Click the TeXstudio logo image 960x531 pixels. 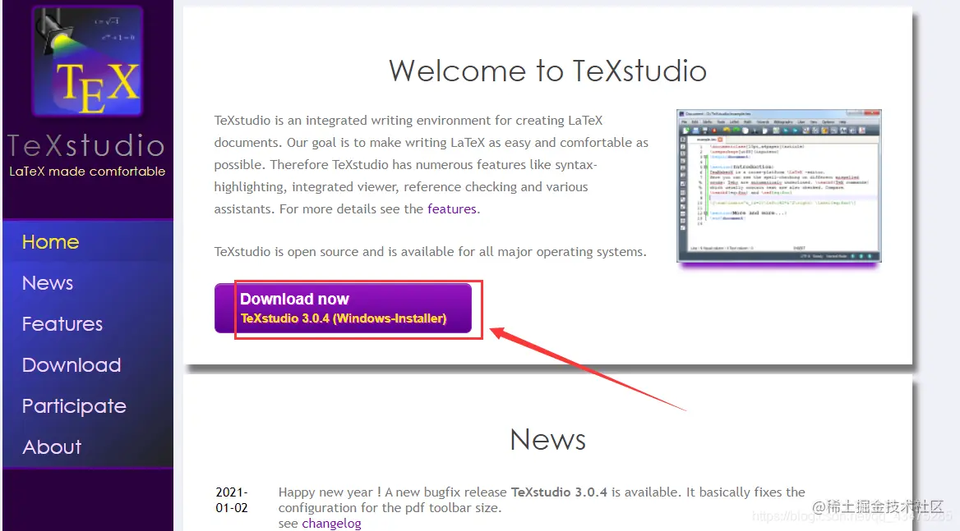pos(88,61)
